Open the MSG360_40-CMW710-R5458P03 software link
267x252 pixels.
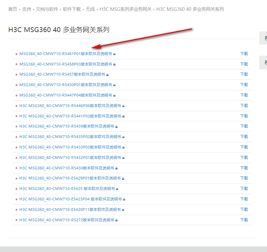coord(66,64)
